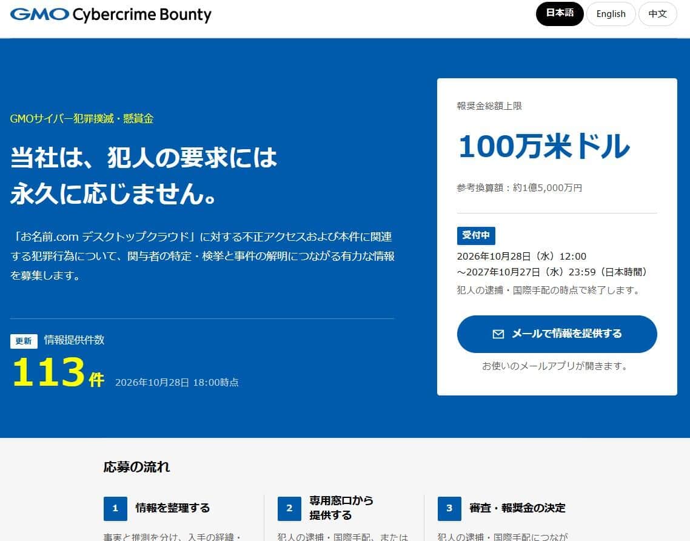690x541 pixels.
Task: Click timestamp 2026年10月28日 18:00時点
Action: click(177, 382)
